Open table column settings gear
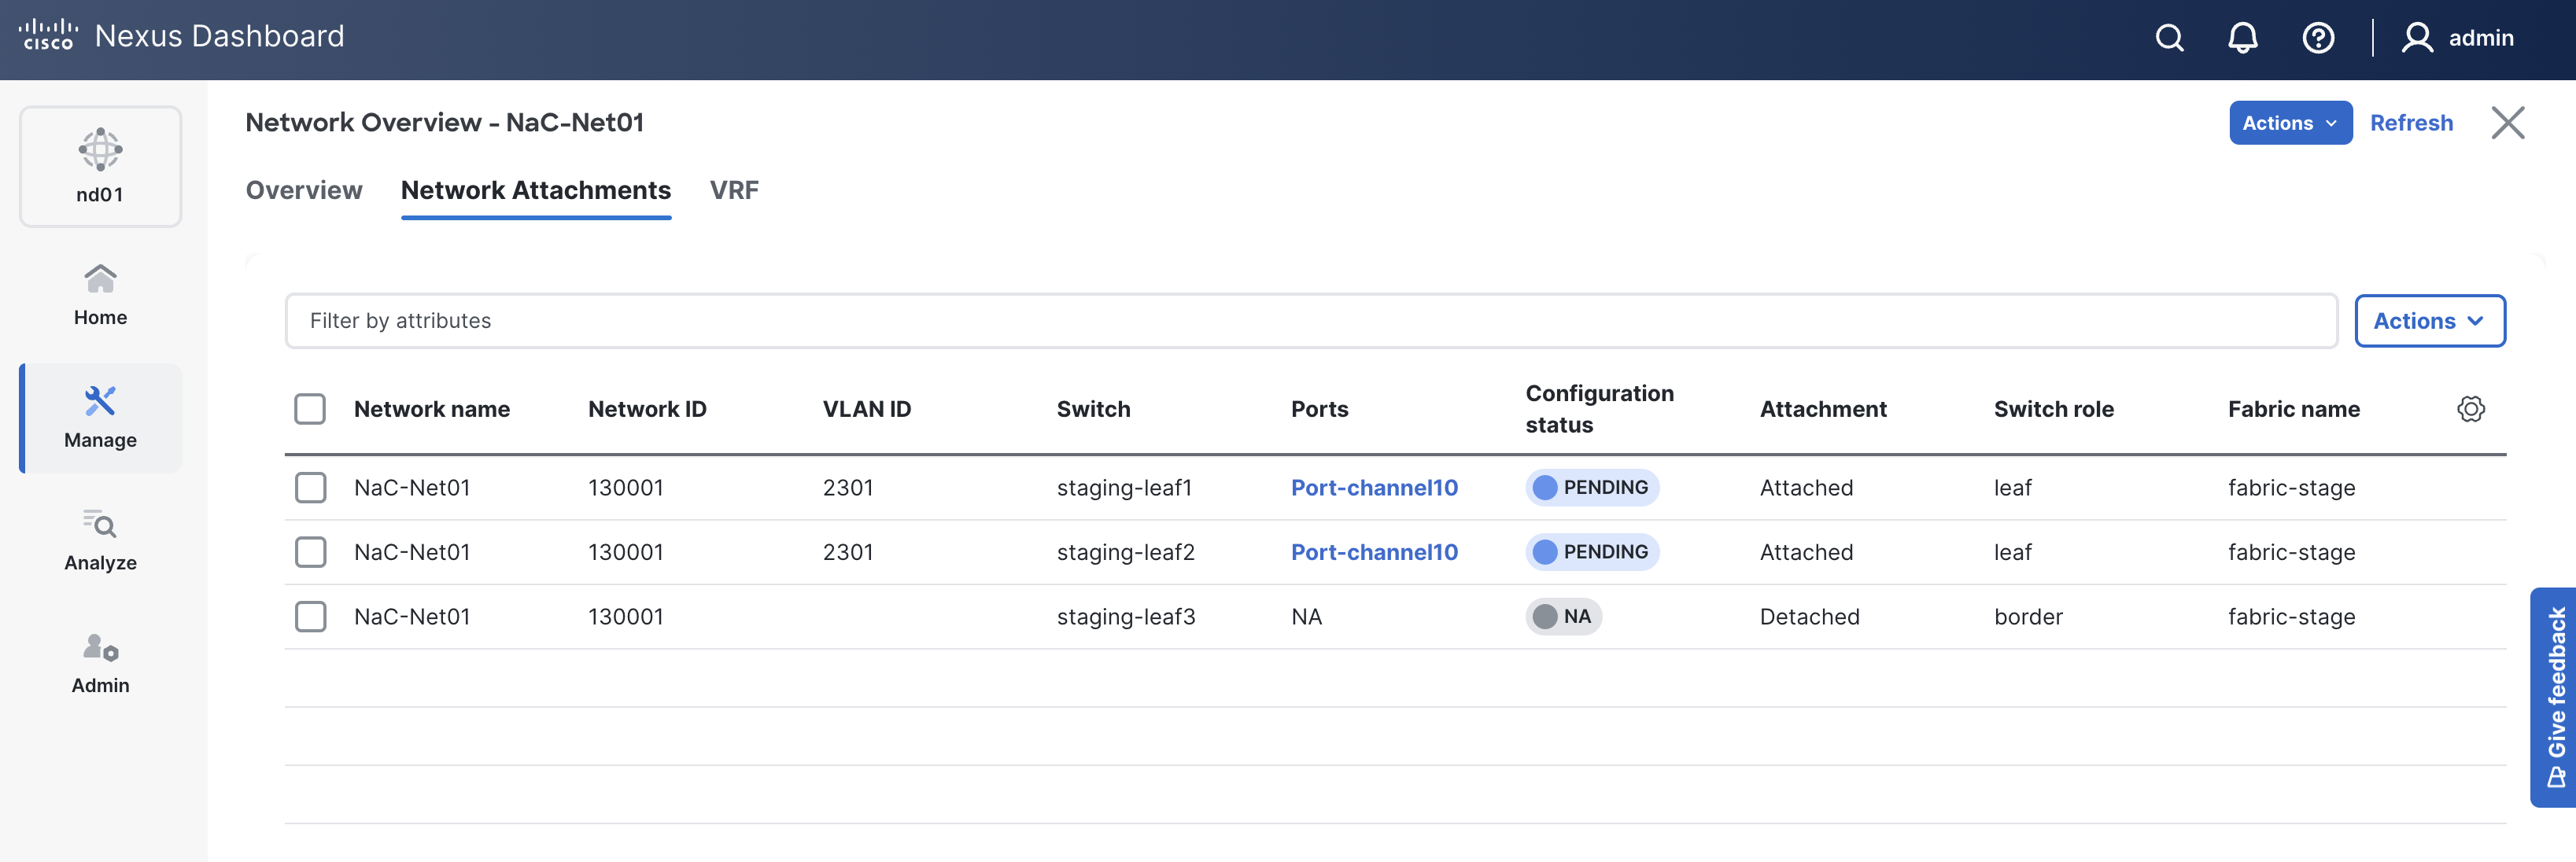This screenshot has width=2576, height=862. (x=2470, y=409)
